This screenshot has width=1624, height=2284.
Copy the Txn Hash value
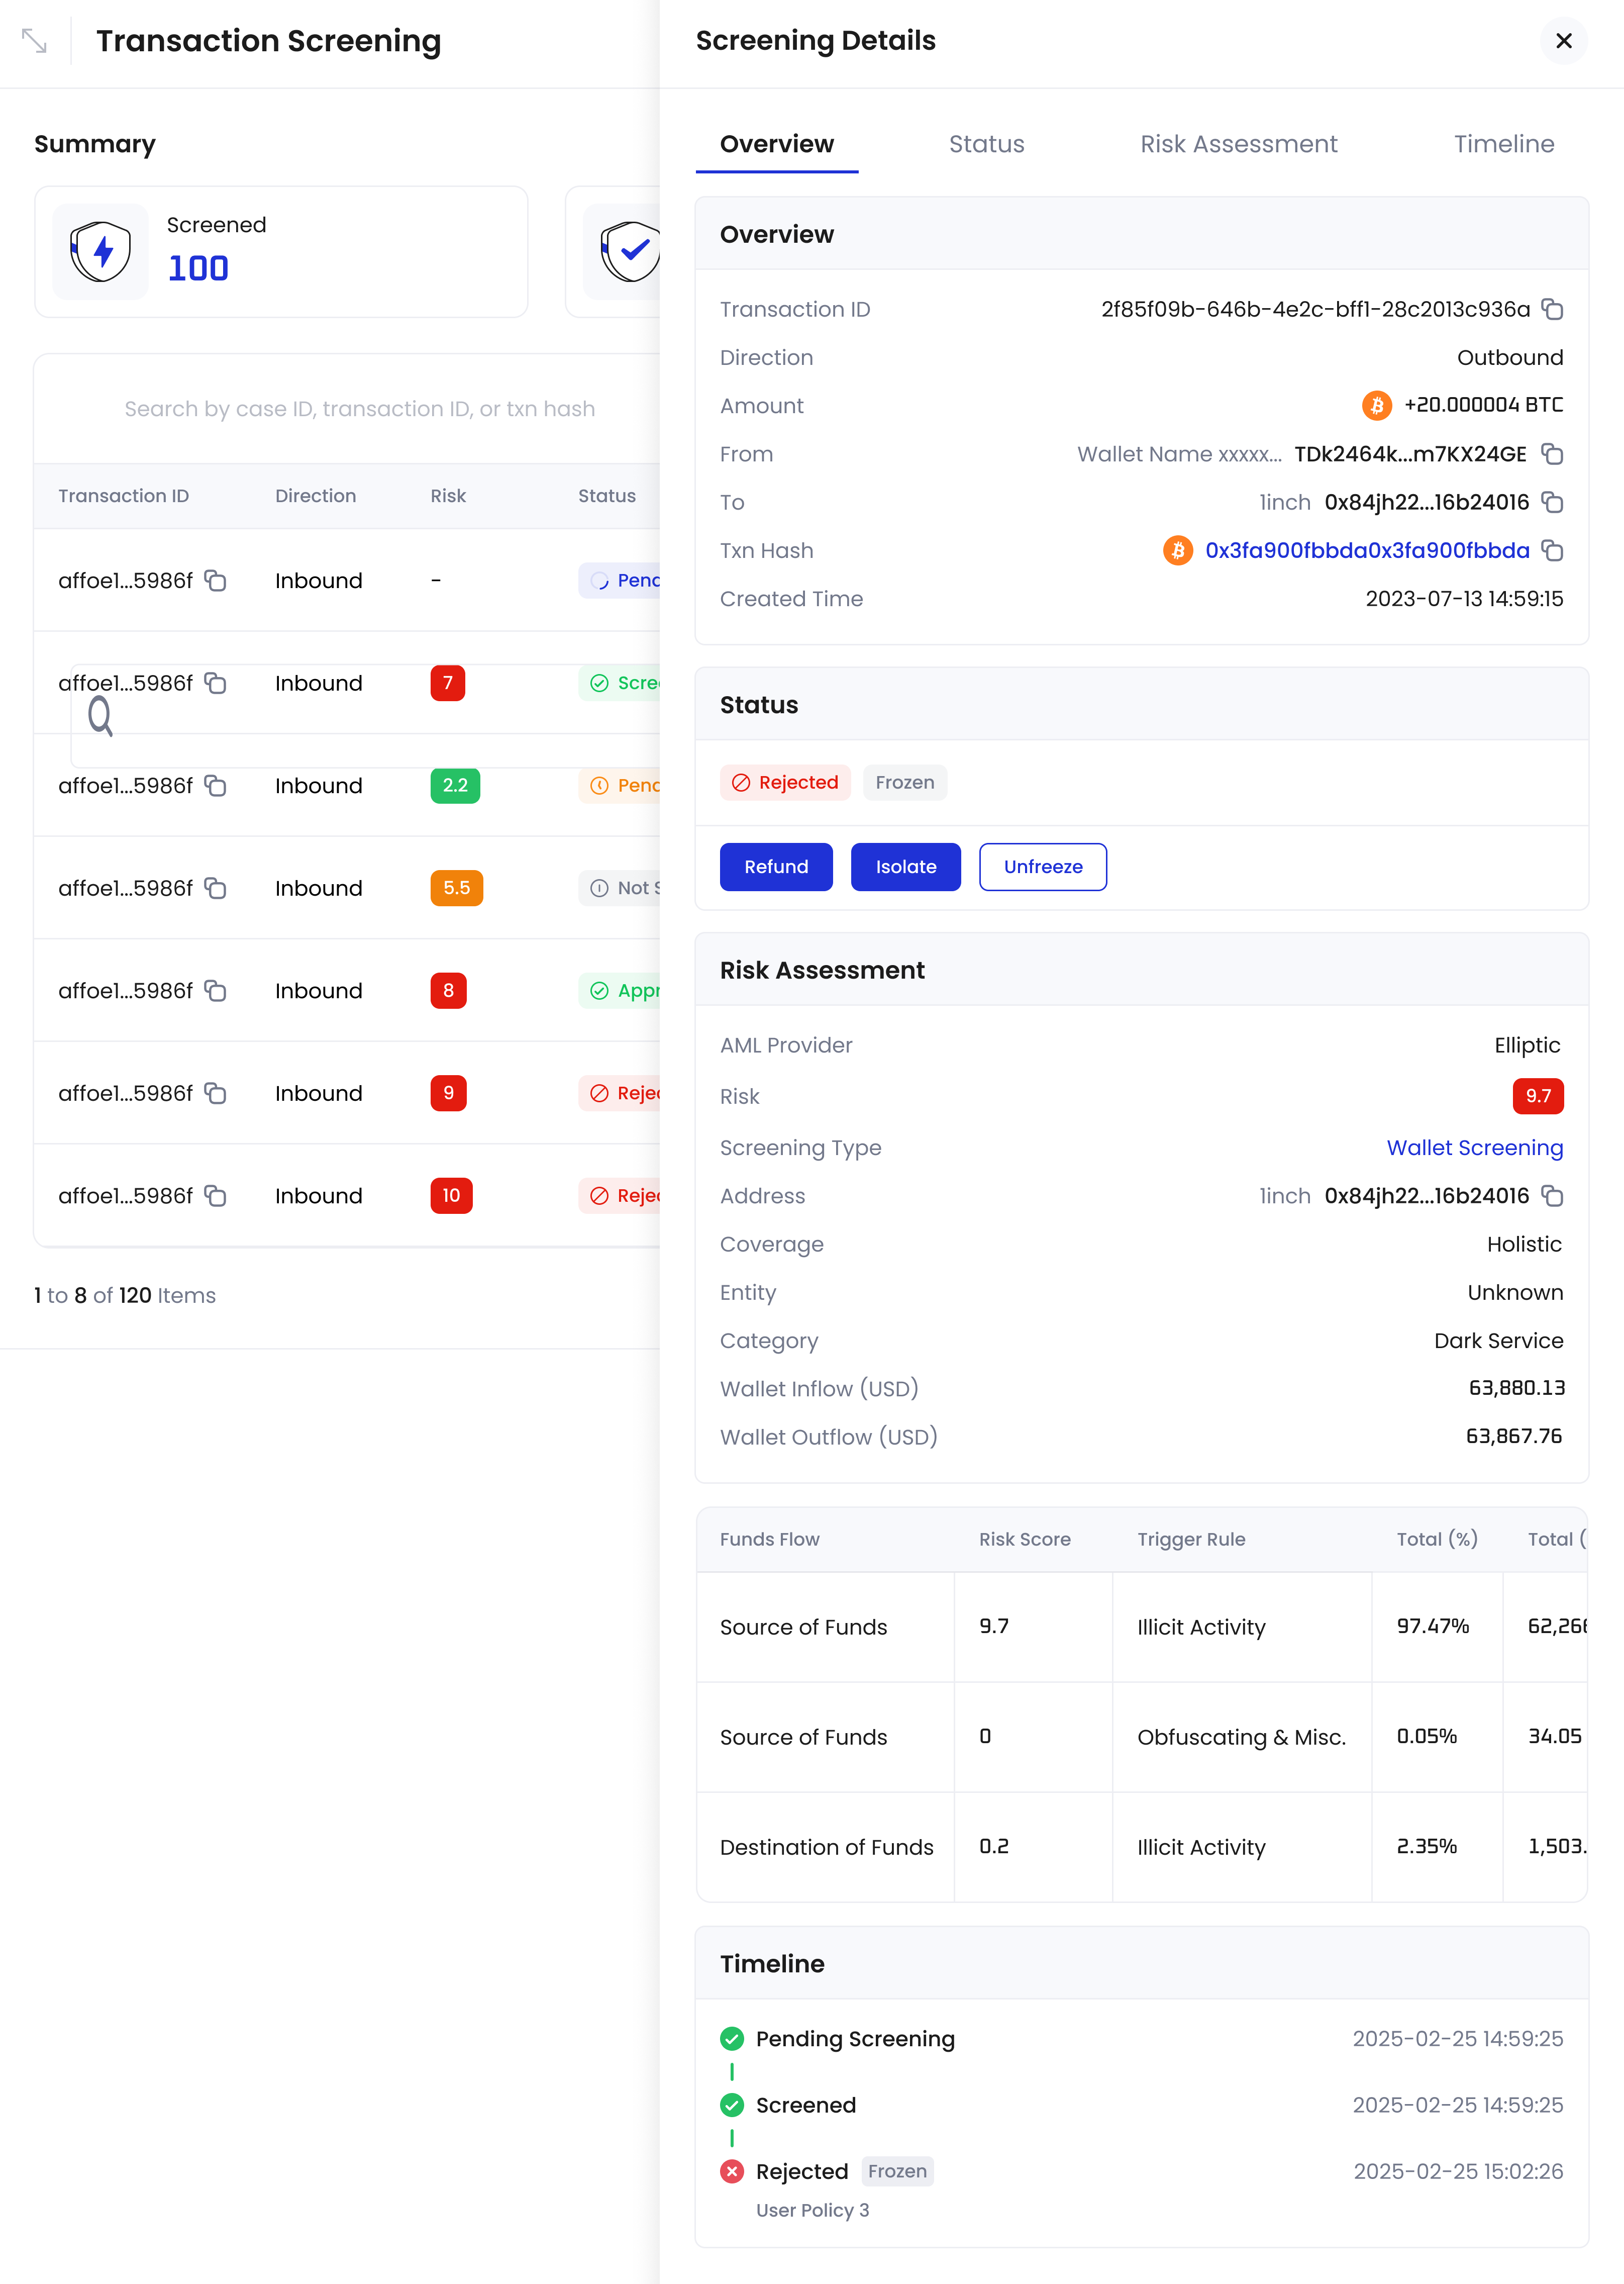pos(1553,550)
